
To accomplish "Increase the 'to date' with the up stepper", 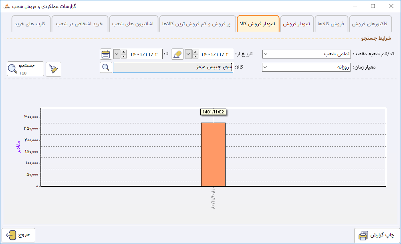I will pos(123,52).
